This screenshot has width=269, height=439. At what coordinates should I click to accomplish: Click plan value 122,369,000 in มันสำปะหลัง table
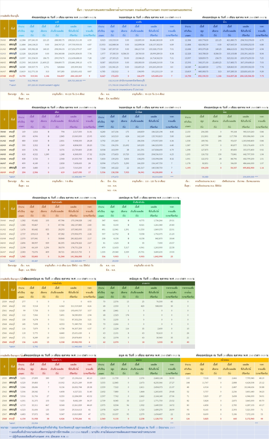tap(78, 261)
